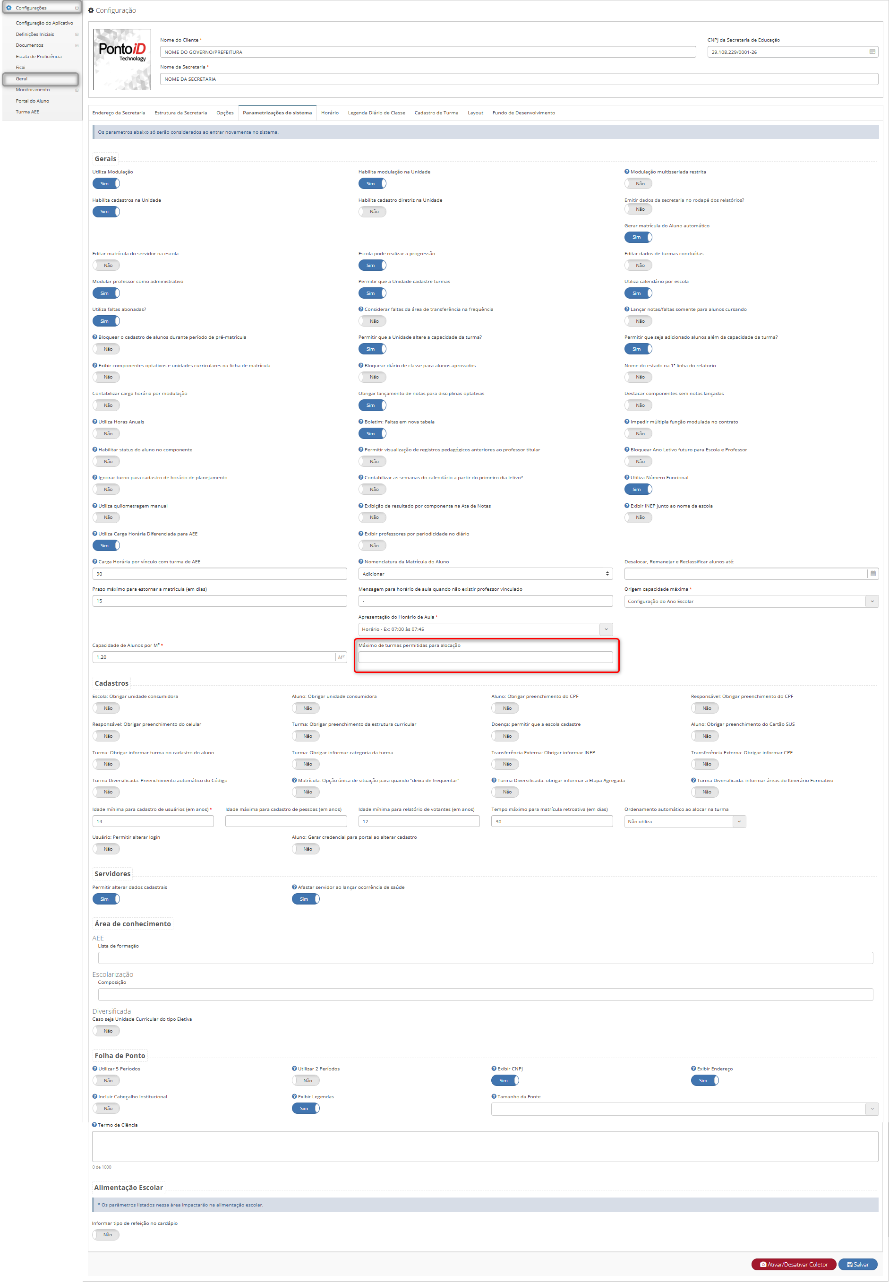Open the Cadastro de Turma tab

pyautogui.click(x=436, y=112)
